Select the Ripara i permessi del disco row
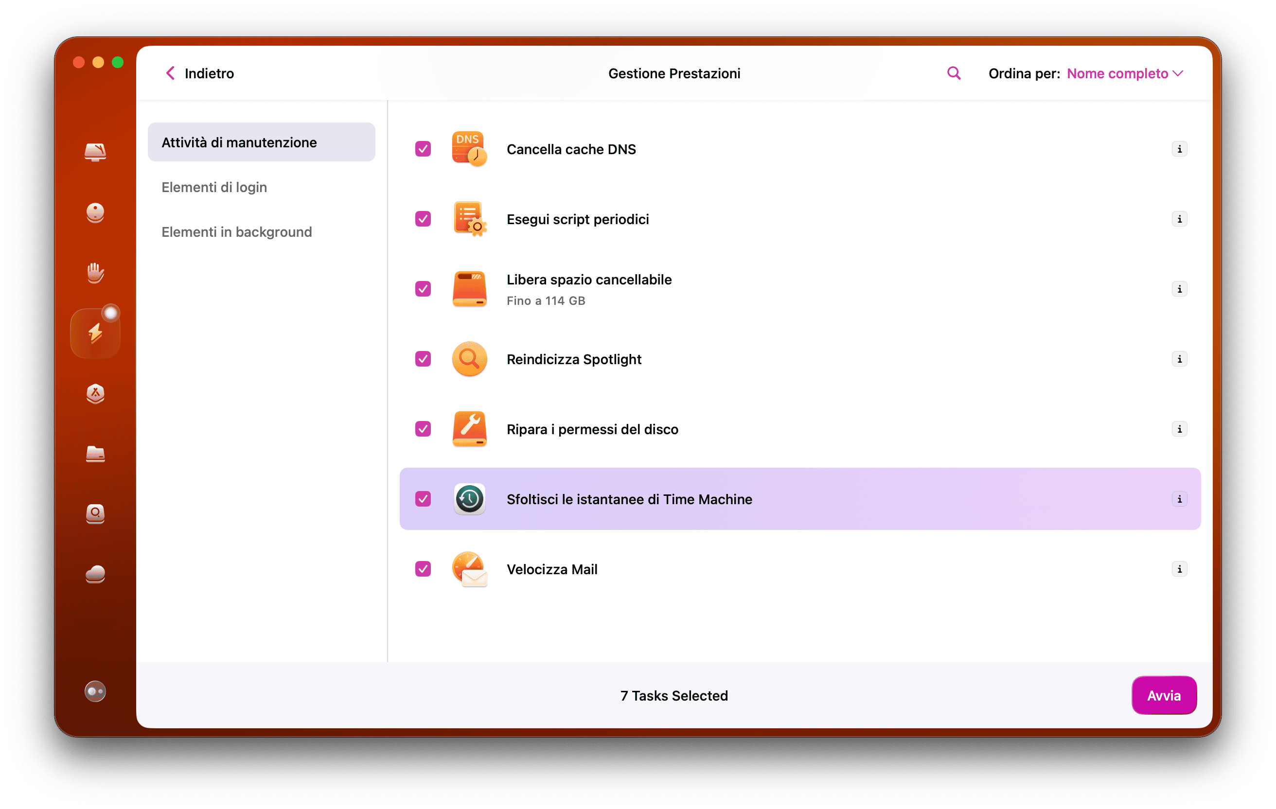Viewport: 1276px width, 809px height. coord(592,429)
